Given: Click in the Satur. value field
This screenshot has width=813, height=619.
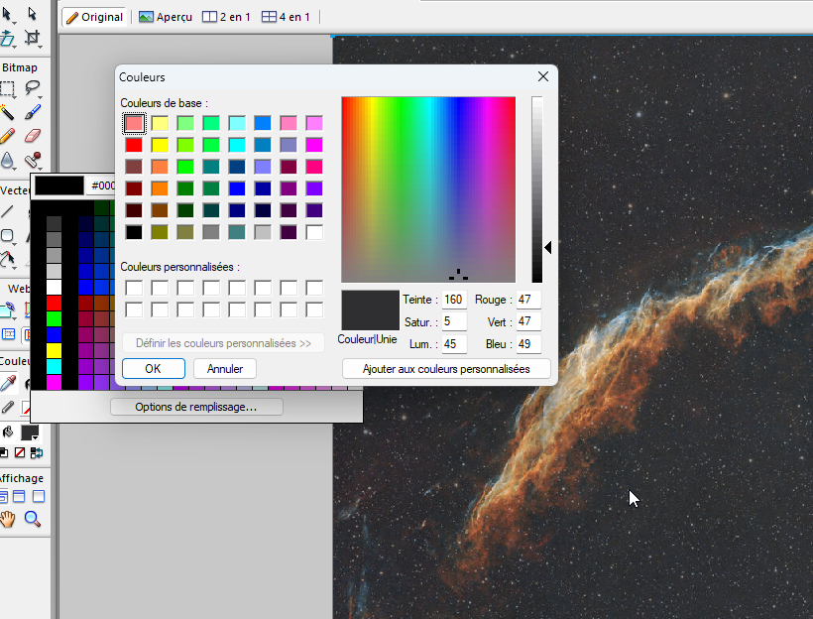Looking at the screenshot, I should pos(454,321).
